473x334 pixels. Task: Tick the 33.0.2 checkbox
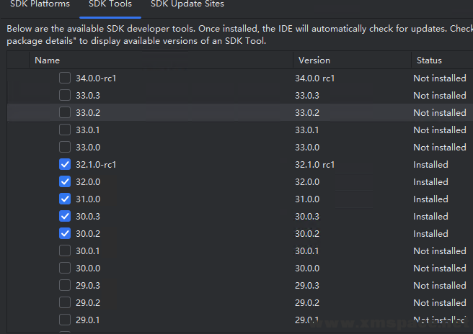[x=65, y=113]
